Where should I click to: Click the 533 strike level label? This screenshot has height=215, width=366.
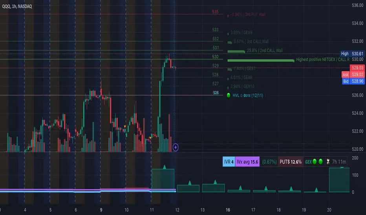(x=216, y=30)
